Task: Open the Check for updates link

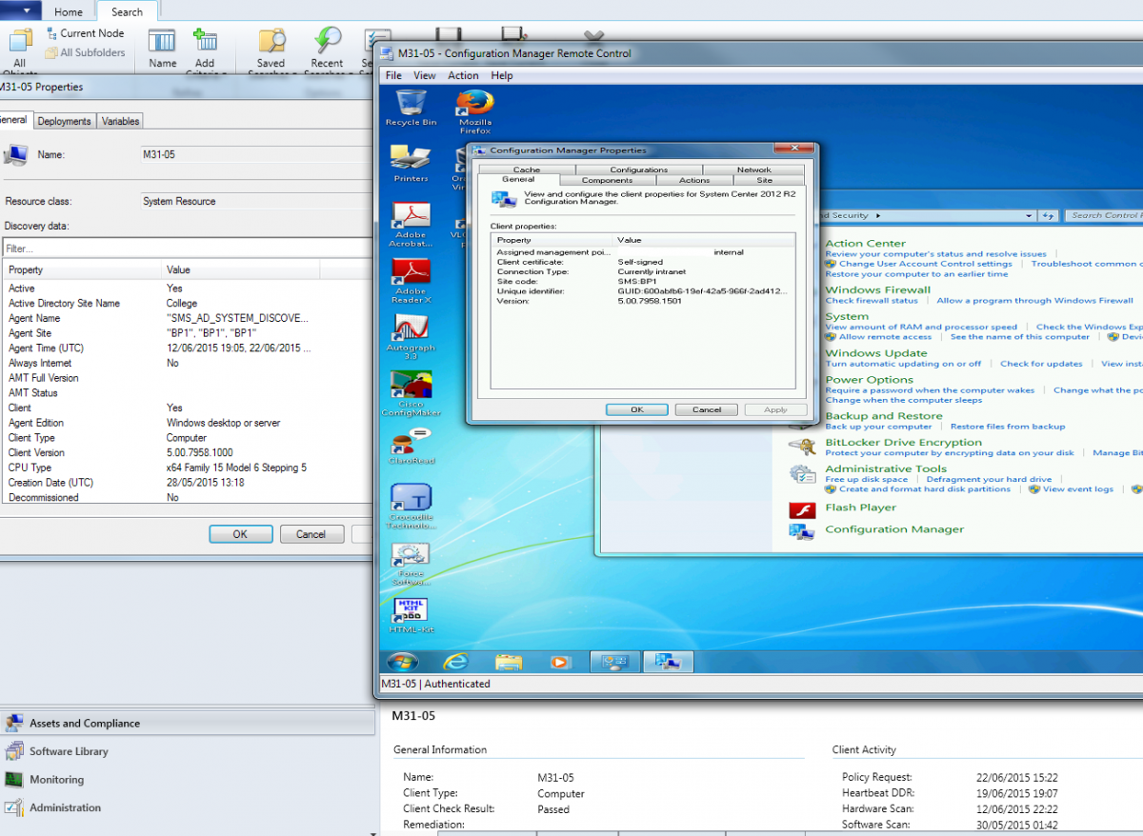Action: click(1041, 364)
